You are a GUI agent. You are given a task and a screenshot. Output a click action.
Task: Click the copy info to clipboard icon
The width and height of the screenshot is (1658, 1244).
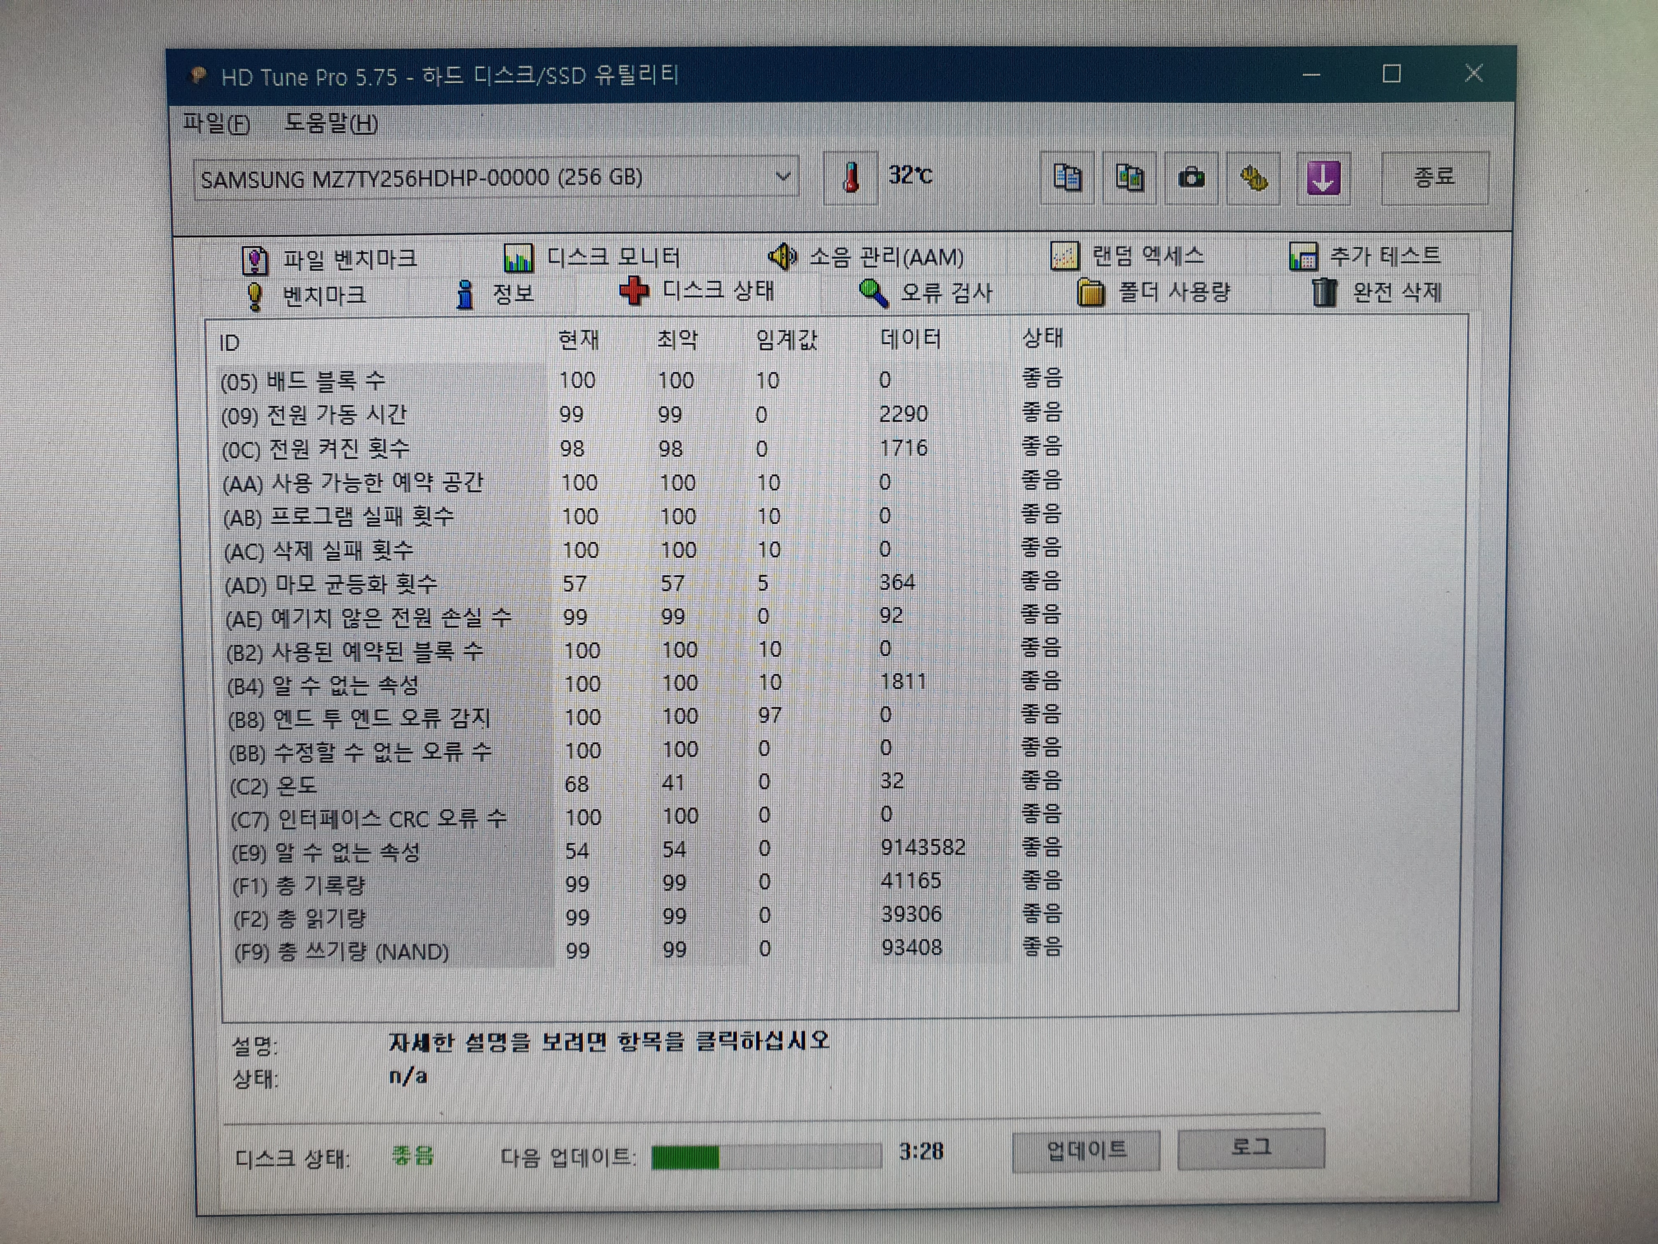point(1068,178)
